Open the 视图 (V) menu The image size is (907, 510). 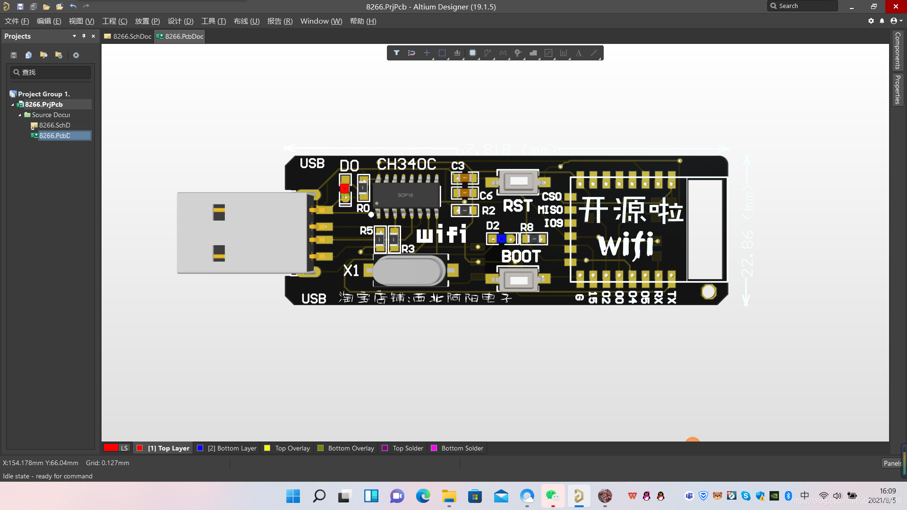(82, 21)
